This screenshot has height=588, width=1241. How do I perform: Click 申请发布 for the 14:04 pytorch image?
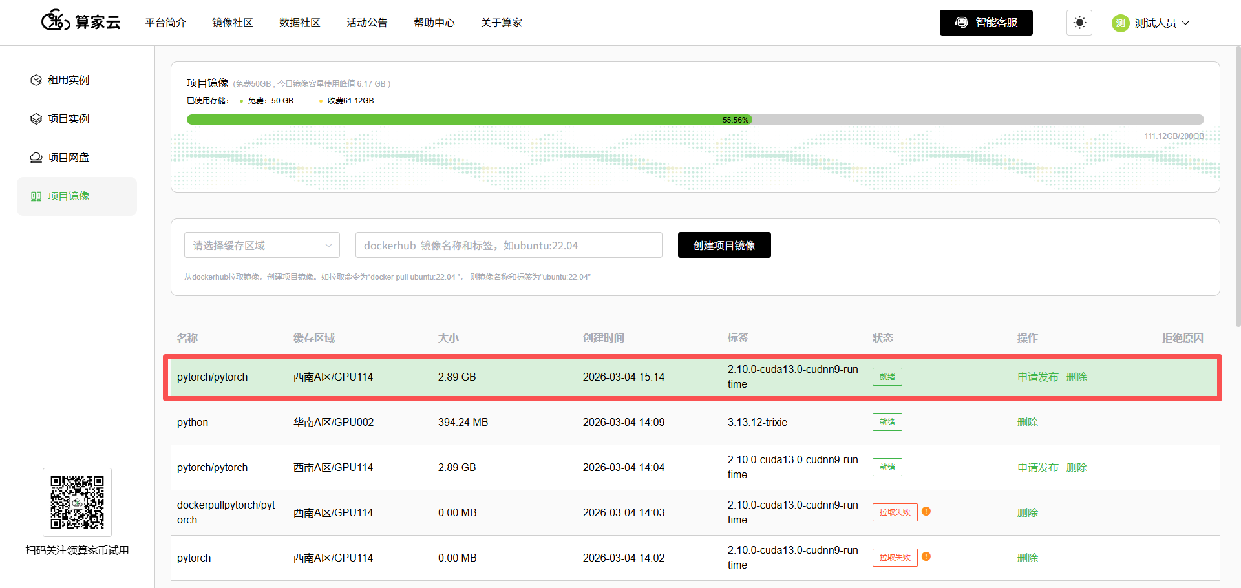pyautogui.click(x=1038, y=467)
